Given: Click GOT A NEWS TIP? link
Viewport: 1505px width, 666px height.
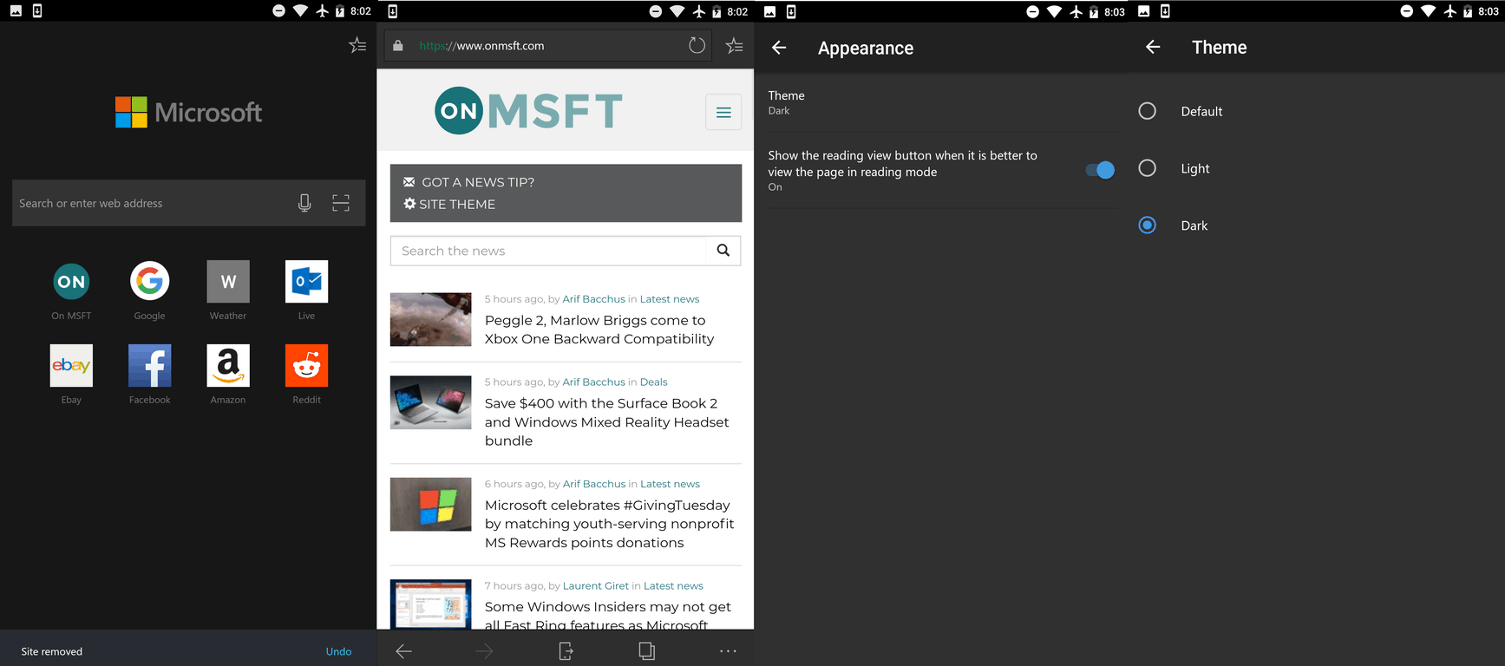Looking at the screenshot, I should (x=468, y=182).
